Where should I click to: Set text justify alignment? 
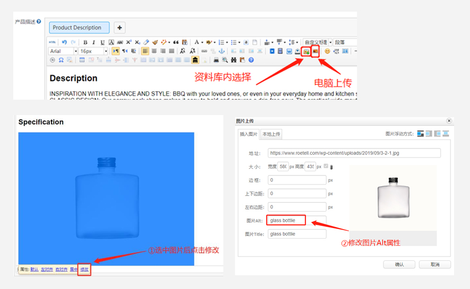(171, 51)
